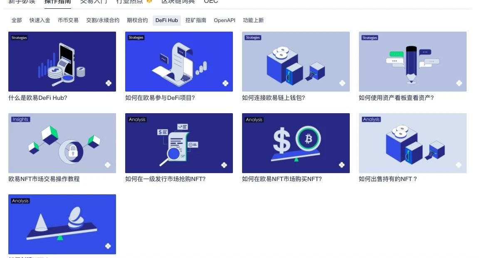The width and height of the screenshot is (502, 258).
Task: Click Strategies tag on 如何连接欧易链上钱包 card
Action: coord(253,38)
